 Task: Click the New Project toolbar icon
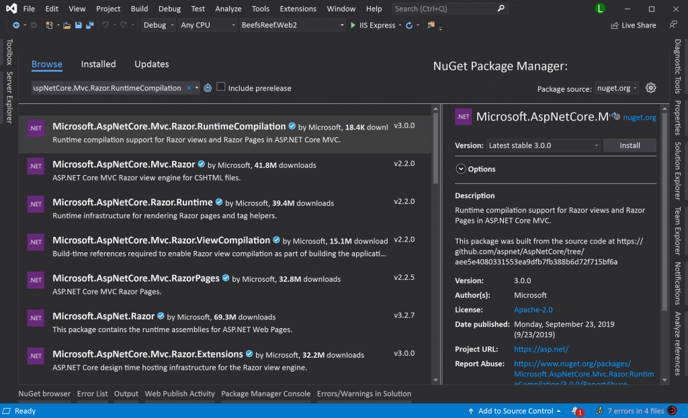[x=49, y=25]
